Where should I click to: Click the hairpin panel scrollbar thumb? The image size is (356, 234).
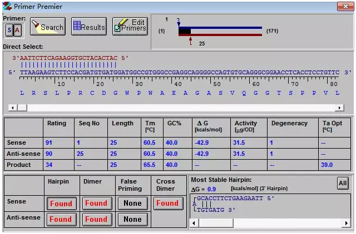[x=216, y=223]
